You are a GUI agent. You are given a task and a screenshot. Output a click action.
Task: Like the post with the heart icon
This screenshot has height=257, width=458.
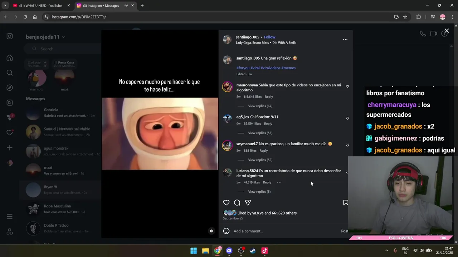226,203
